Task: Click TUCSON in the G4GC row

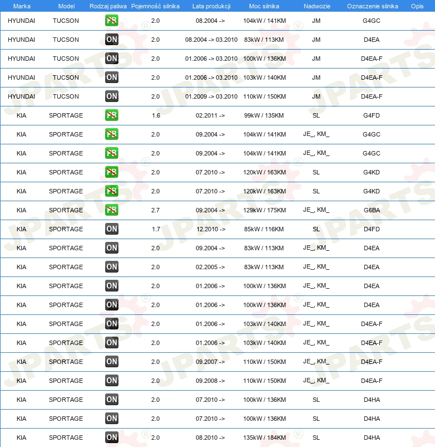Action: (66, 21)
